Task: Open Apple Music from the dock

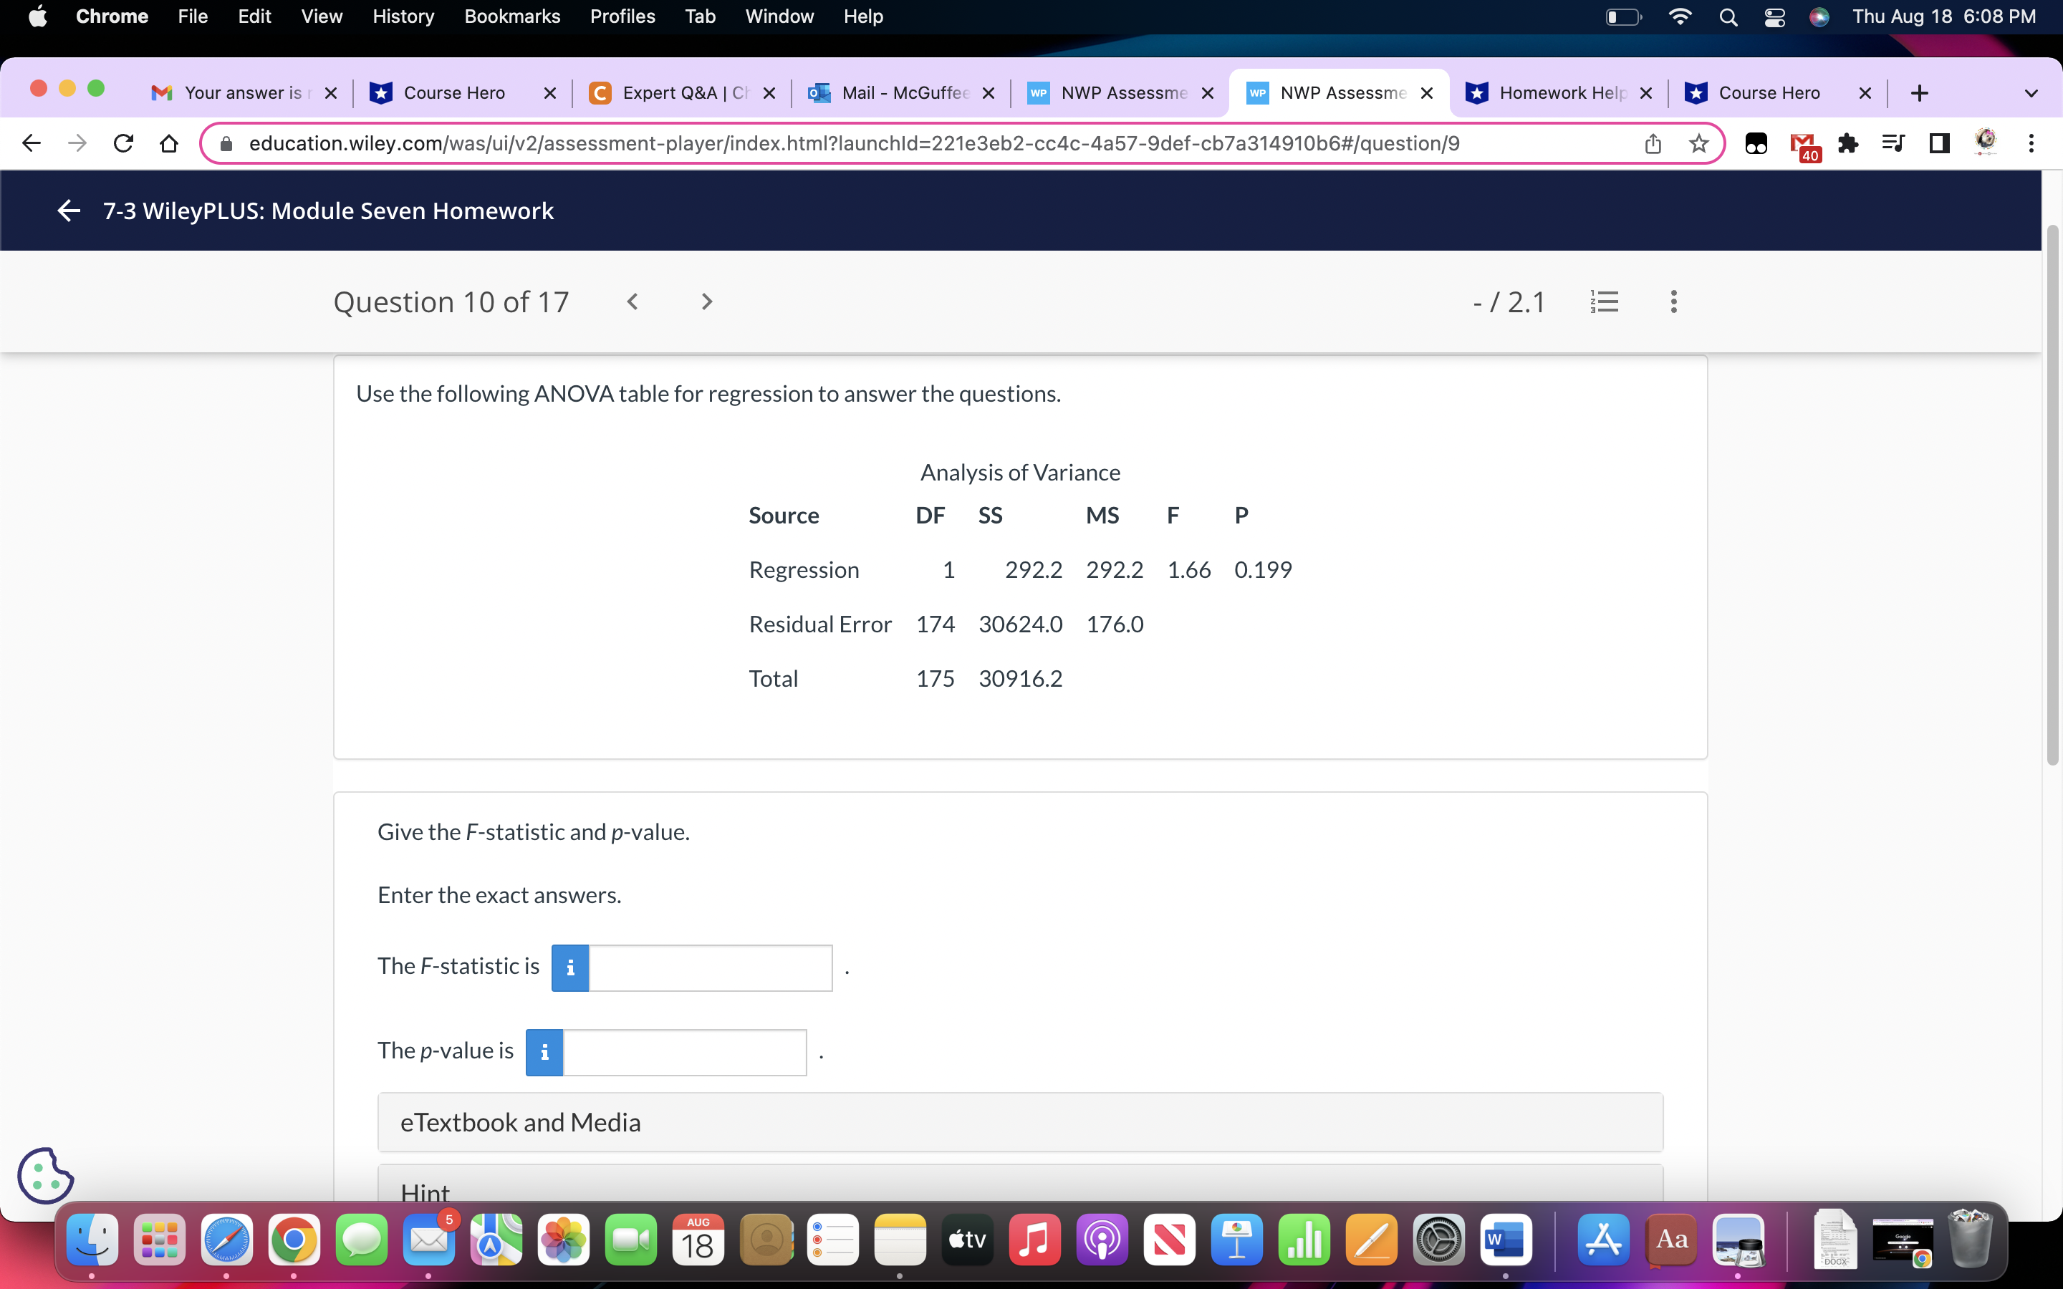Action: 1034,1240
